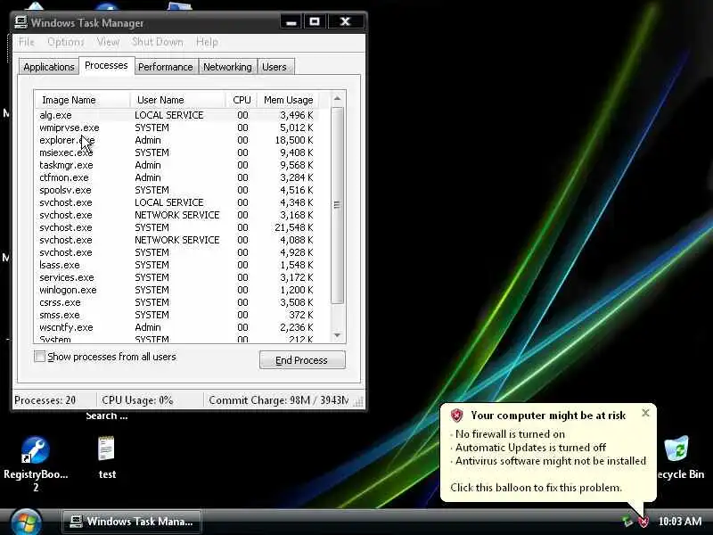Select the explorer.exe process
This screenshot has height=535, width=713.
pos(176,140)
